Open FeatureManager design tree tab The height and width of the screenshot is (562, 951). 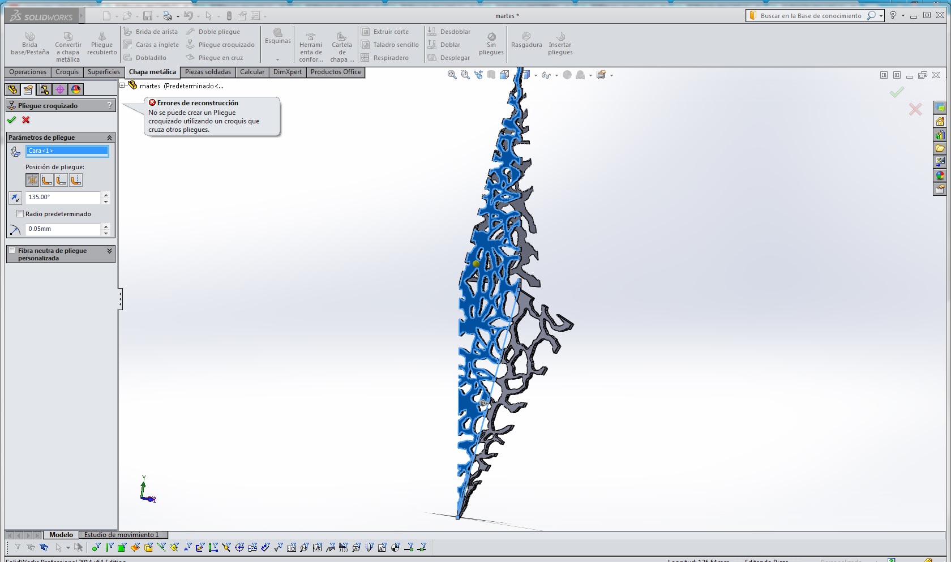12,89
